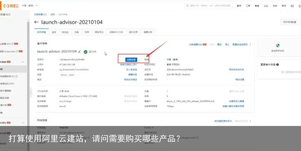Viewport: 301px width, 151px height.
Task: Click the 编辑标签 link
Action: coord(133,75)
